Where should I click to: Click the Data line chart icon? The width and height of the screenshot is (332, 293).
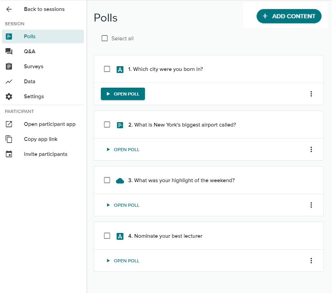(x=9, y=82)
